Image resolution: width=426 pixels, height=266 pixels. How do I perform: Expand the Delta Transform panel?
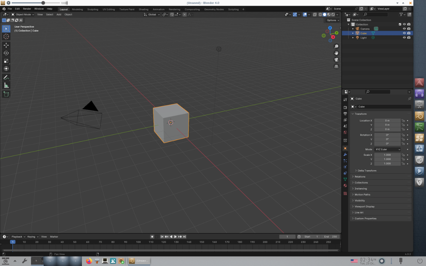pos(367,171)
